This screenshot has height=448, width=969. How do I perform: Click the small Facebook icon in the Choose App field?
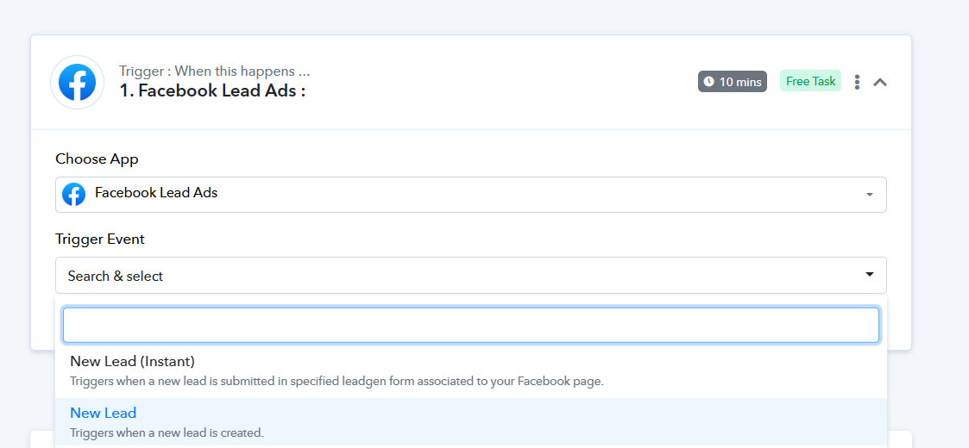click(x=73, y=195)
